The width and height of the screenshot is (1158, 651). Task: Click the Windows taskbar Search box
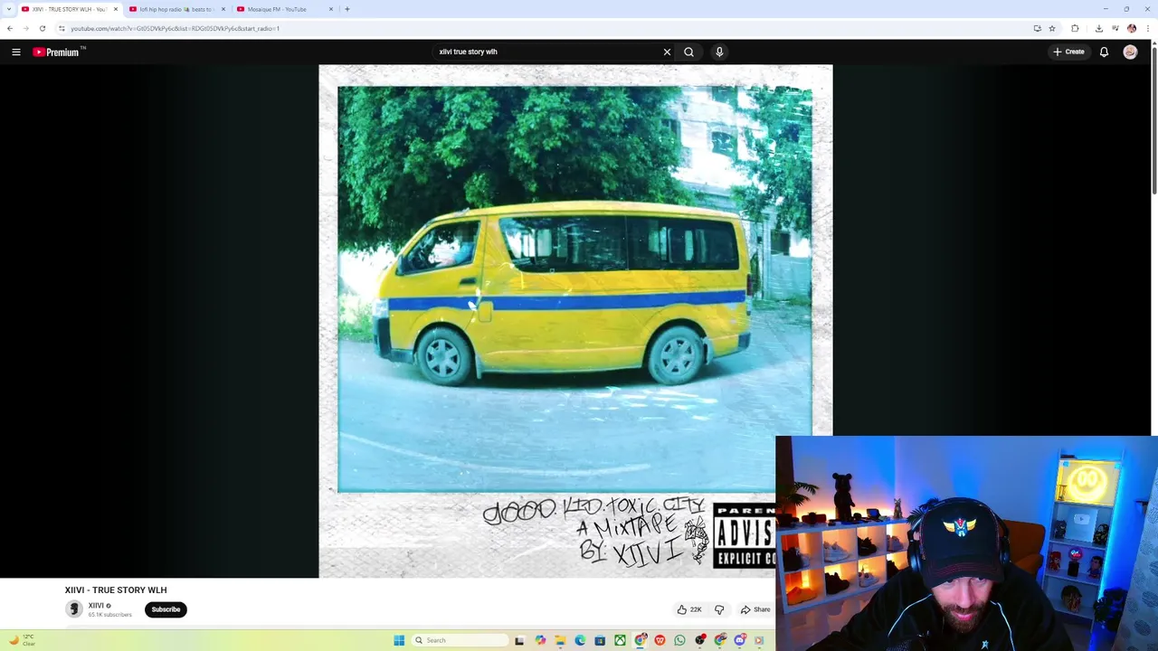460,640
